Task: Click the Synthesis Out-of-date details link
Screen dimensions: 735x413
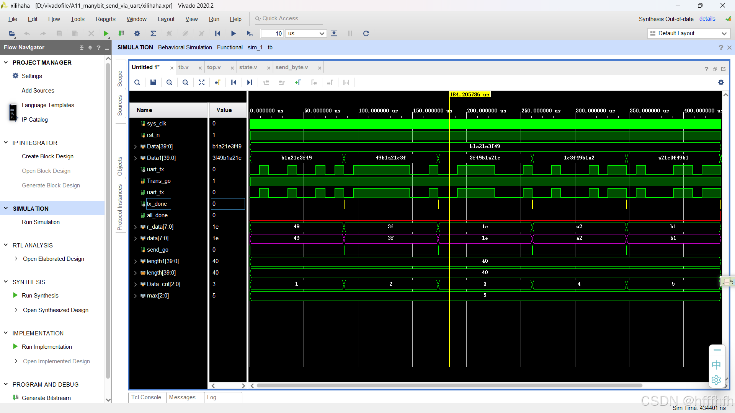Action: tap(707, 19)
